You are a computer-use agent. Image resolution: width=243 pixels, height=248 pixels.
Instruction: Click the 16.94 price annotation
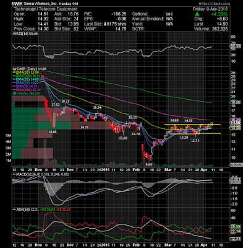[97, 108]
